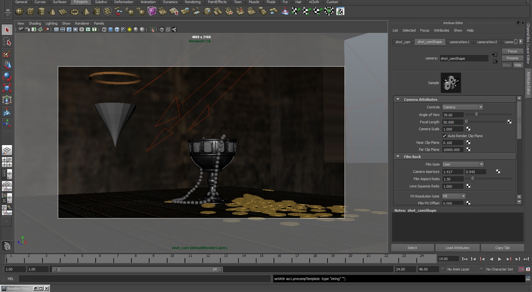Toggle the viewport grid display icon
Screen dimensions: 532x292
click(56, 29)
